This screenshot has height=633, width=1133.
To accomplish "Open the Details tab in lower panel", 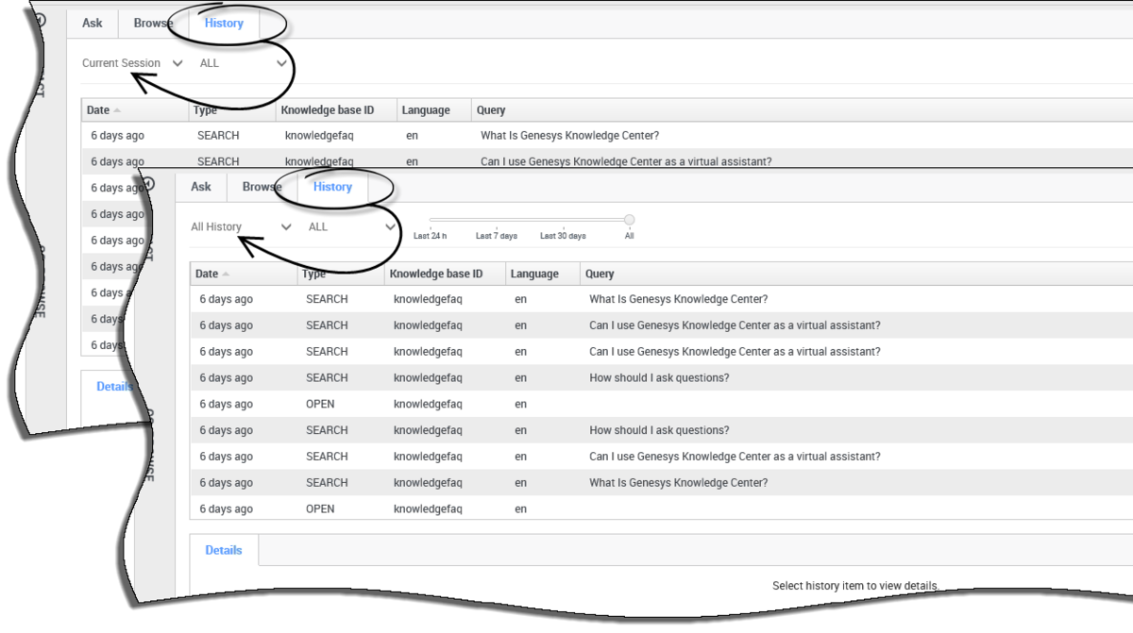I will coord(224,550).
